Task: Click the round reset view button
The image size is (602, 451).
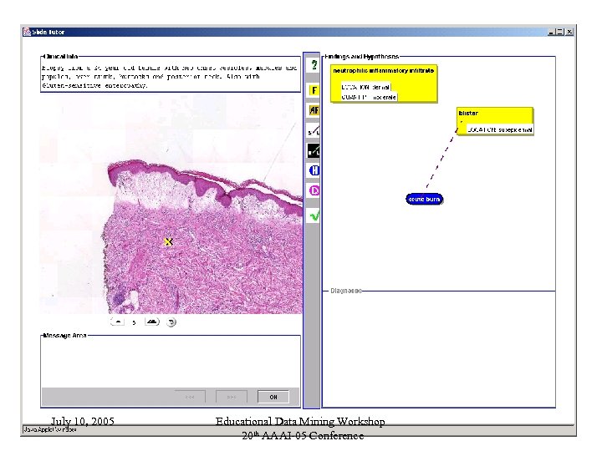Action: 171,322
